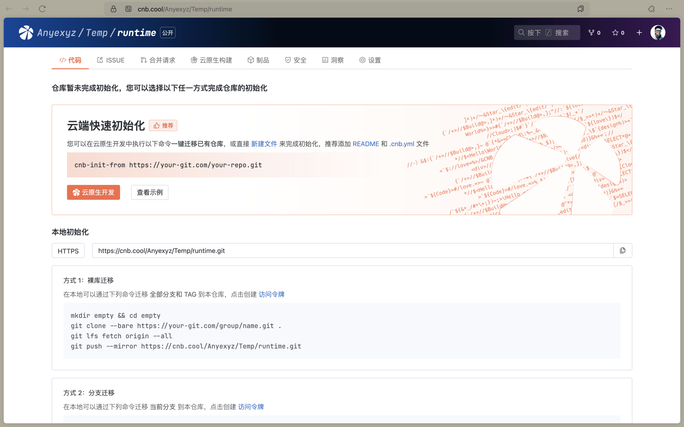Click the plus icon to create new
The height and width of the screenshot is (427, 684).
point(639,33)
